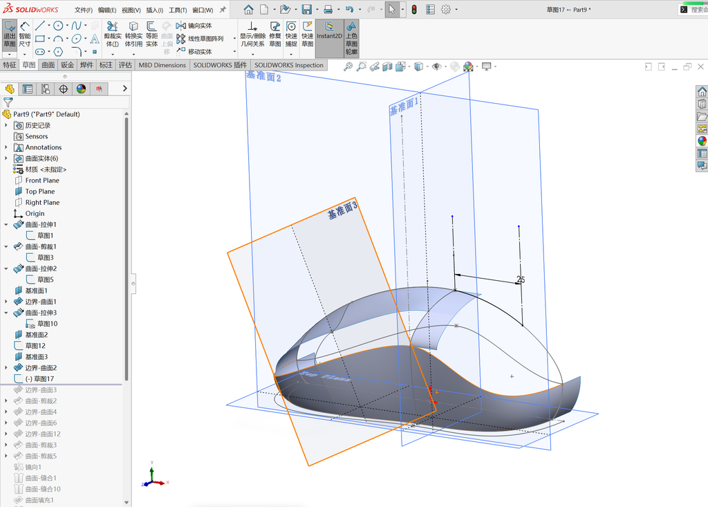The width and height of the screenshot is (708, 507).
Task: Select the Circle sketch tool
Action: (58, 26)
